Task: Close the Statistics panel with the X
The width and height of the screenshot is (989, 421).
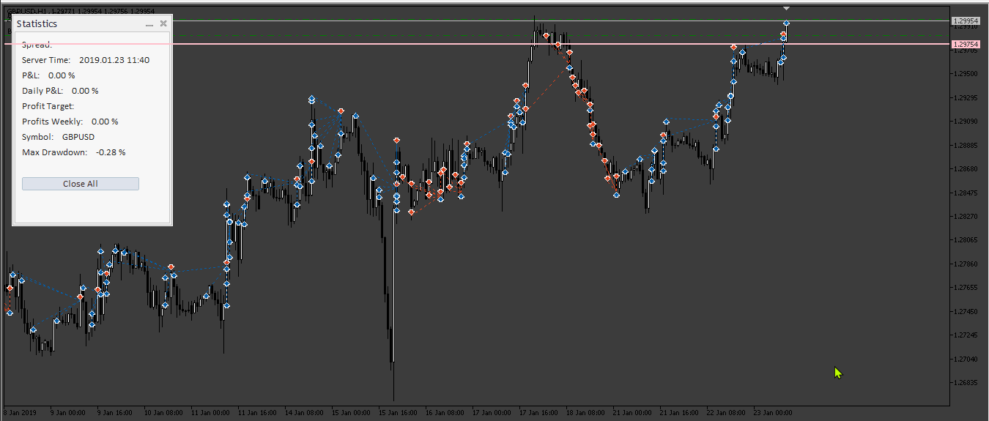Action: [x=163, y=23]
